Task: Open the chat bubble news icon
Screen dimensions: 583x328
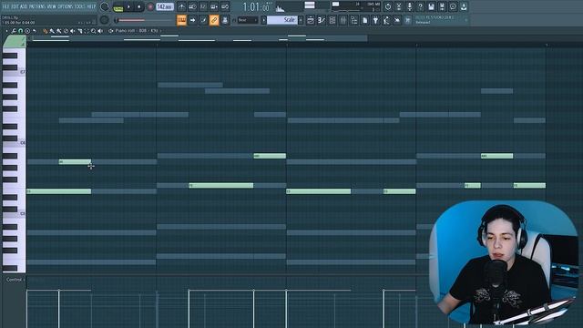Action: click(x=453, y=6)
